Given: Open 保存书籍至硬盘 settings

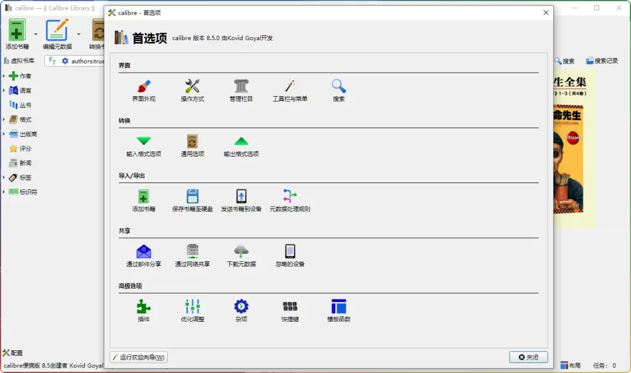Looking at the screenshot, I should pyautogui.click(x=192, y=200).
